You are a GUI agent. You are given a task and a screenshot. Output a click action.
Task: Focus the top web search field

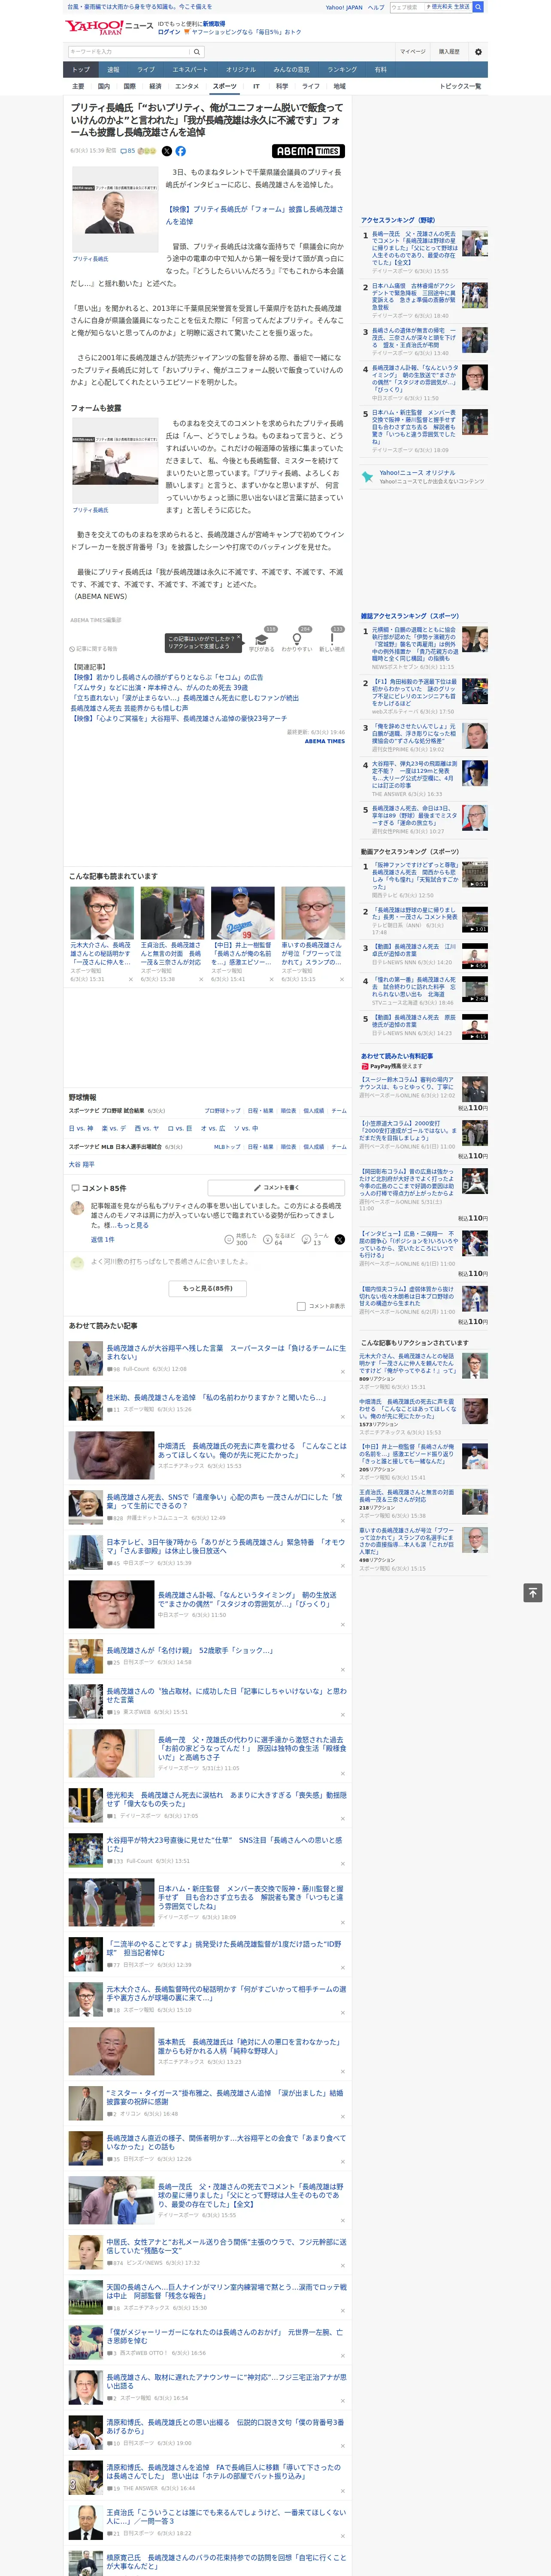pyautogui.click(x=406, y=7)
